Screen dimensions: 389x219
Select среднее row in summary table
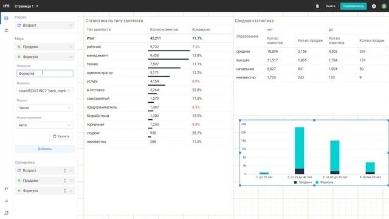coord(311,51)
